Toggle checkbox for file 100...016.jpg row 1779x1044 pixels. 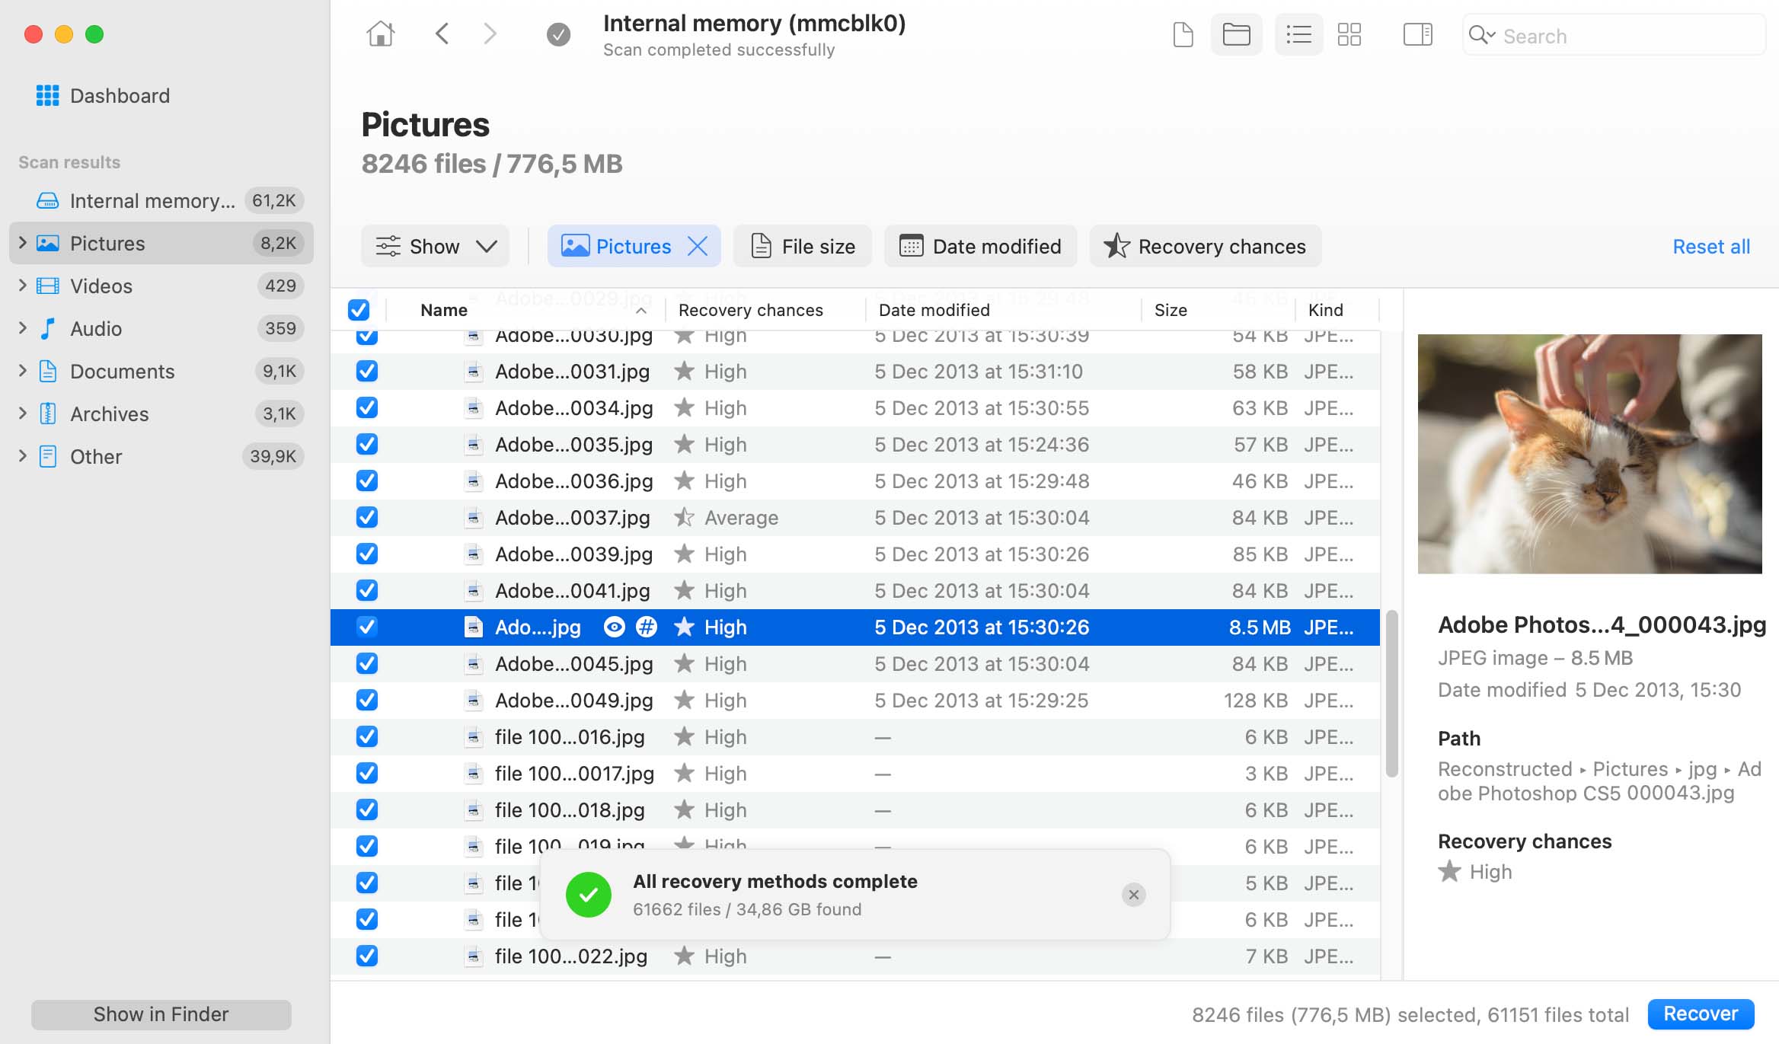coord(366,736)
